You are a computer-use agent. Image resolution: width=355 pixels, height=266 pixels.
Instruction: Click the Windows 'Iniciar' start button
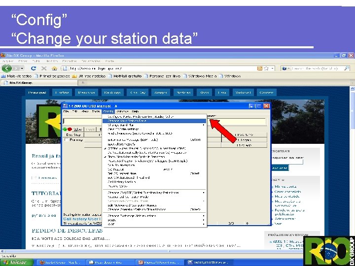pos(16,263)
